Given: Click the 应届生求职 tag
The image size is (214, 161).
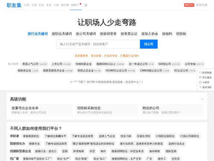Looking at the screenshot, I should [x=143, y=136].
